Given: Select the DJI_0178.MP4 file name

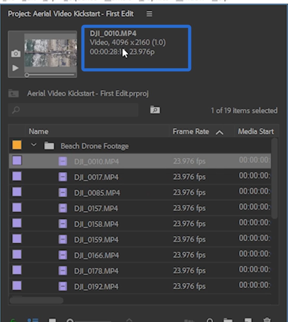Looking at the screenshot, I should click(96, 271).
